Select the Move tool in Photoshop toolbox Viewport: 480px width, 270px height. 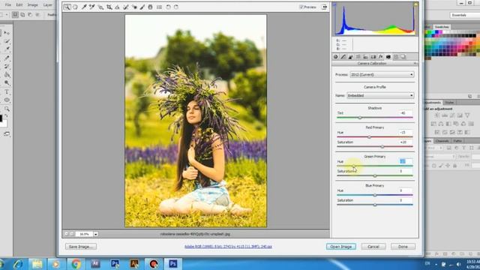(x=7, y=33)
